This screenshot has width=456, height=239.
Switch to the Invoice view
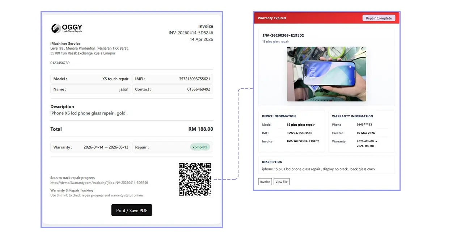(x=265, y=181)
